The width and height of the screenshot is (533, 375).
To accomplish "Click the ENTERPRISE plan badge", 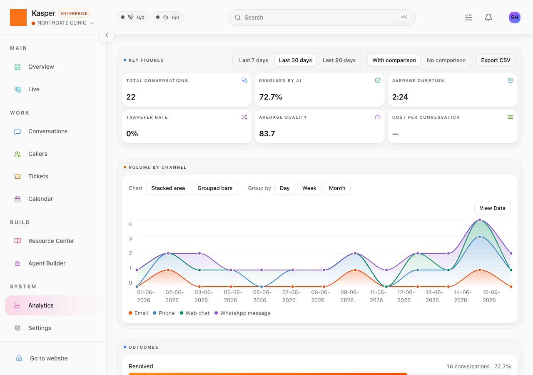I will [x=74, y=13].
